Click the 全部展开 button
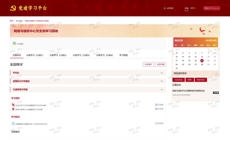Viewport: 230px width, 150px height. click(148, 64)
